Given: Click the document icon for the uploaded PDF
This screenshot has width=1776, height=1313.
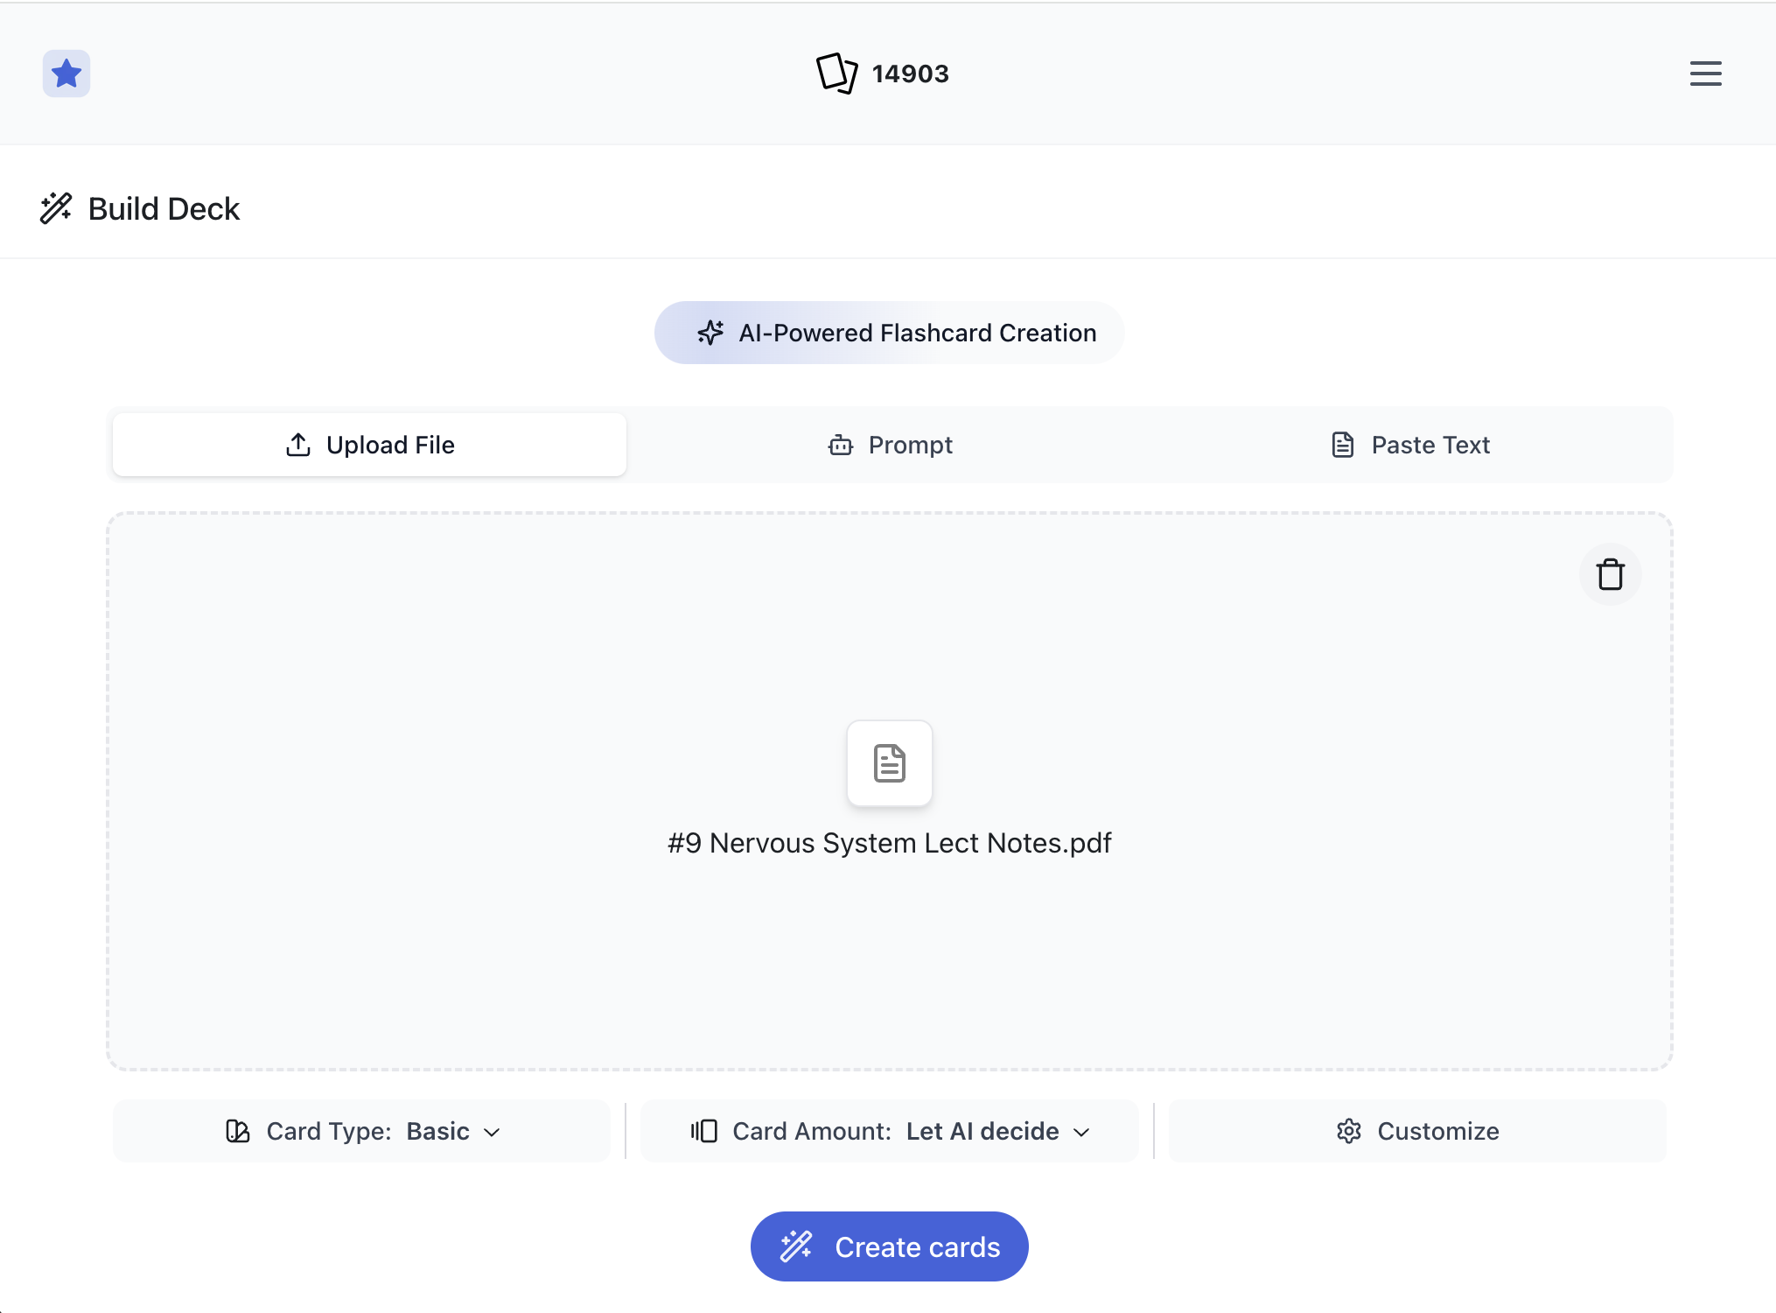Looking at the screenshot, I should [889, 763].
